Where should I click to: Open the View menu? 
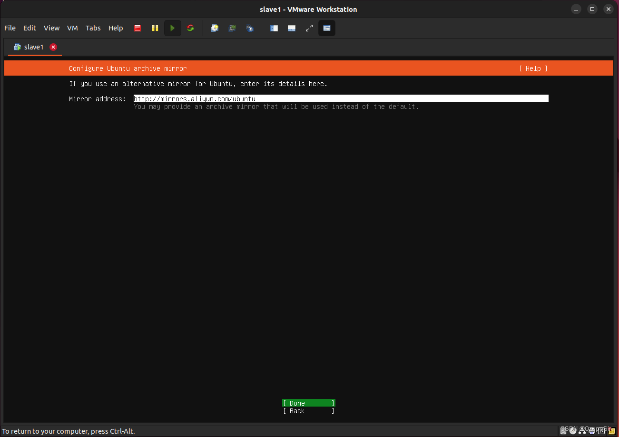point(51,28)
